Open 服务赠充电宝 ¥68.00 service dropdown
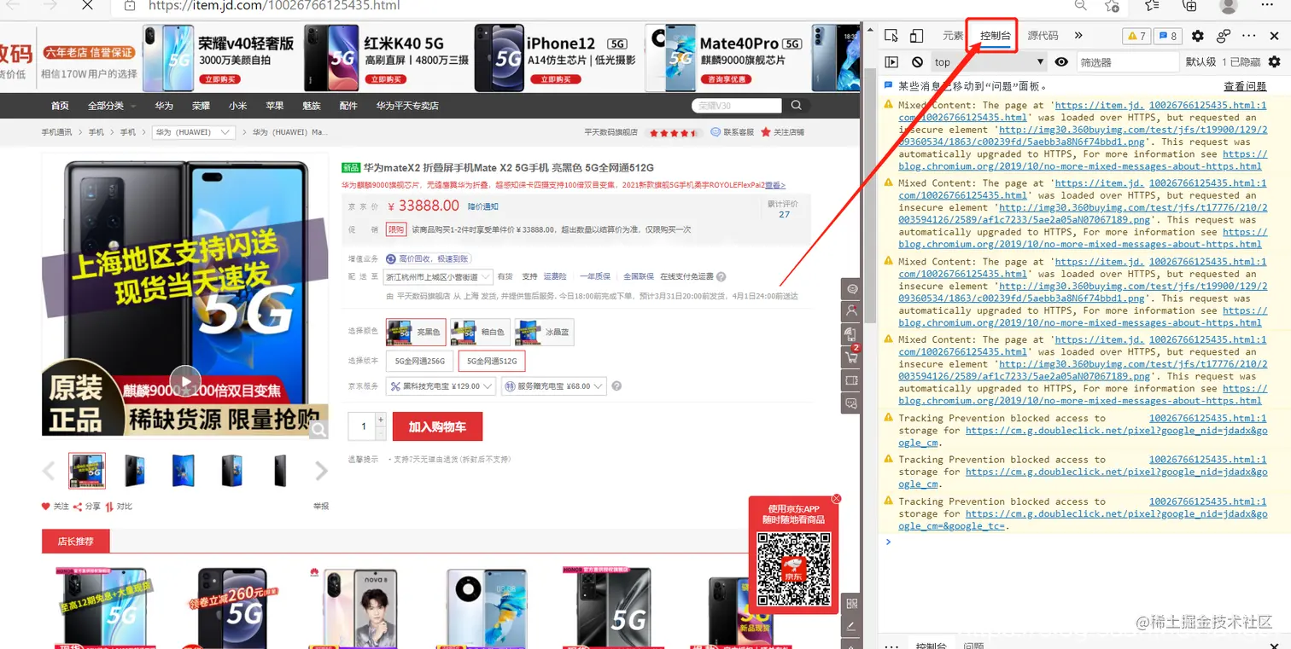The image size is (1291, 649). coord(553,386)
